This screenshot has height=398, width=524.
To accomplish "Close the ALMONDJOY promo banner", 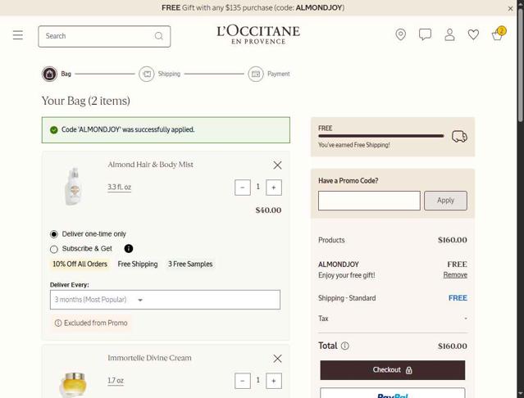I will [510, 9].
